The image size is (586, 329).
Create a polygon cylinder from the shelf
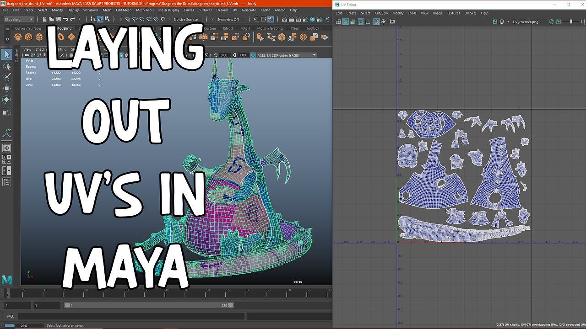pyautogui.click(x=39, y=37)
